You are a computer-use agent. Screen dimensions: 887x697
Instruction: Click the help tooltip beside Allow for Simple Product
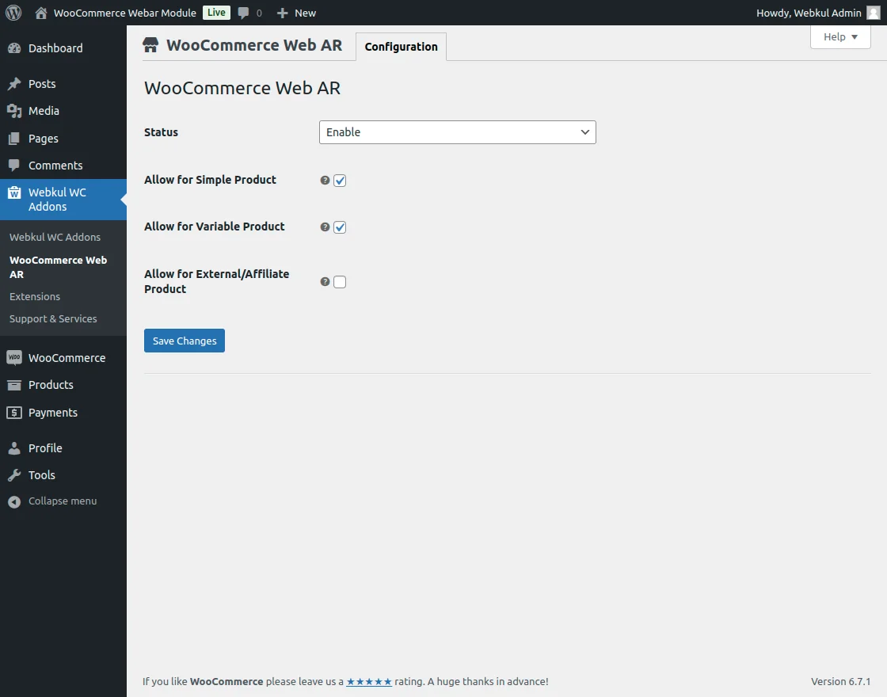pyautogui.click(x=324, y=181)
